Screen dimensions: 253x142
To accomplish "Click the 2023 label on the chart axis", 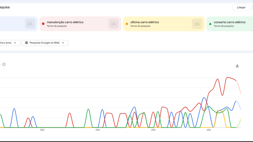I will (x=42, y=130).
